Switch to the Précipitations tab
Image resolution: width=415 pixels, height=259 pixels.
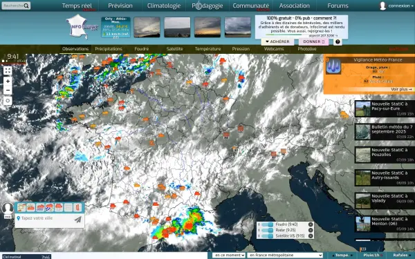pyautogui.click(x=109, y=49)
